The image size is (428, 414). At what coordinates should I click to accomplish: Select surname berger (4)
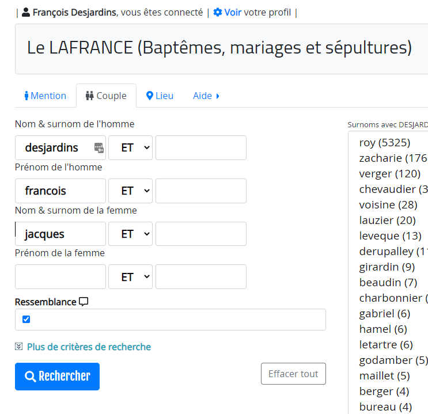(384, 392)
